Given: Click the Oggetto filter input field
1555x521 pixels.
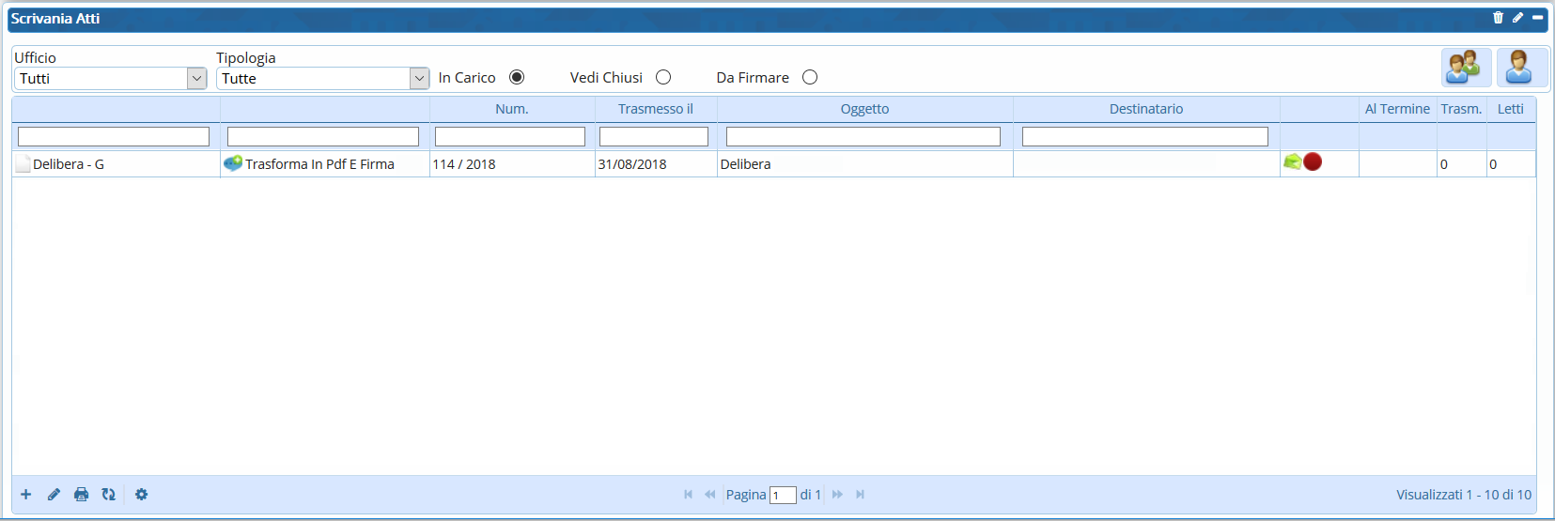Looking at the screenshot, I should [863, 137].
